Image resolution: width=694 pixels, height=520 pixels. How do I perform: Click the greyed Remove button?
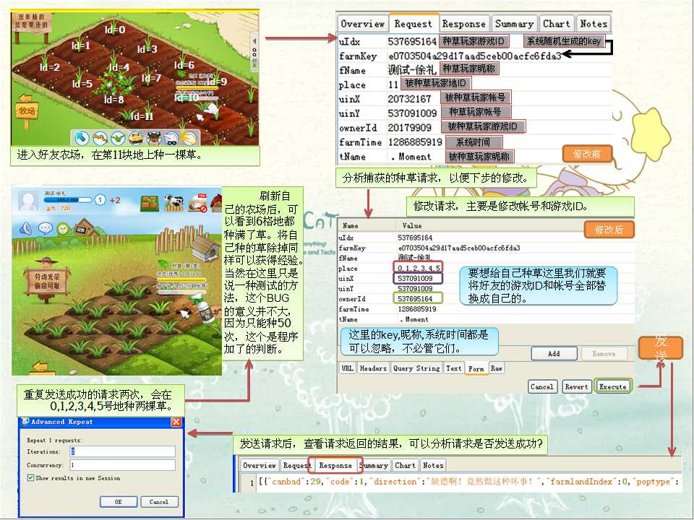tap(604, 354)
